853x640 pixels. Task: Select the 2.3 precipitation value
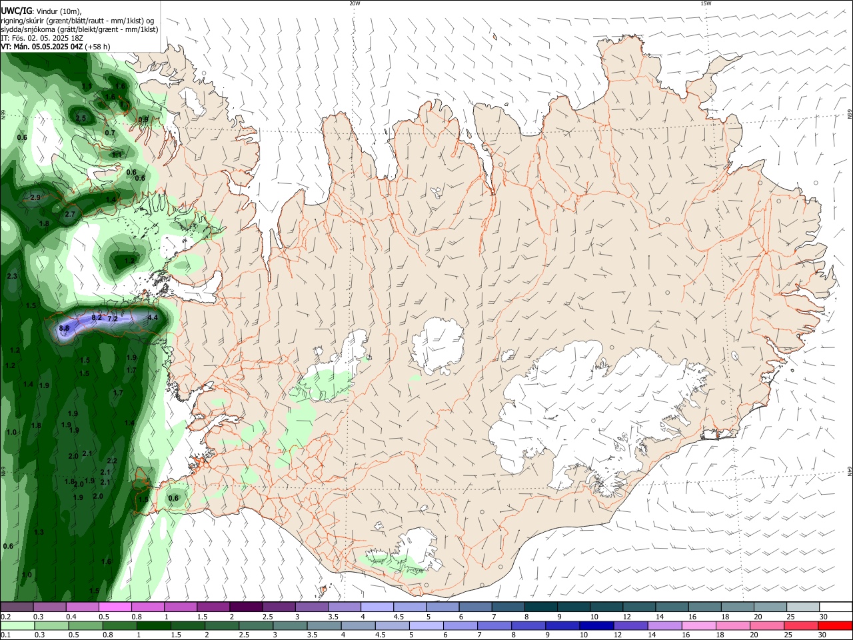click(12, 276)
